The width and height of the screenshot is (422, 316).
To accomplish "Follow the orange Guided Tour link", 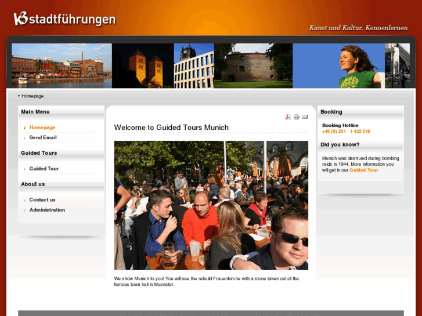I will pos(363,170).
